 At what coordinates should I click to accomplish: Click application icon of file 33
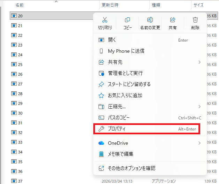pyautogui.click(x=14, y=142)
